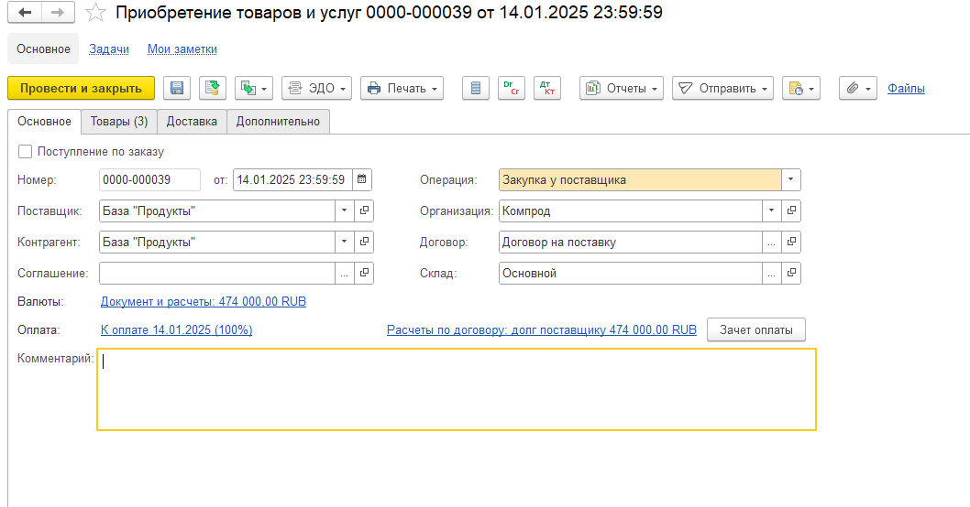The width and height of the screenshot is (970, 507).
Task: Click the post document icon
Action: pos(212,88)
